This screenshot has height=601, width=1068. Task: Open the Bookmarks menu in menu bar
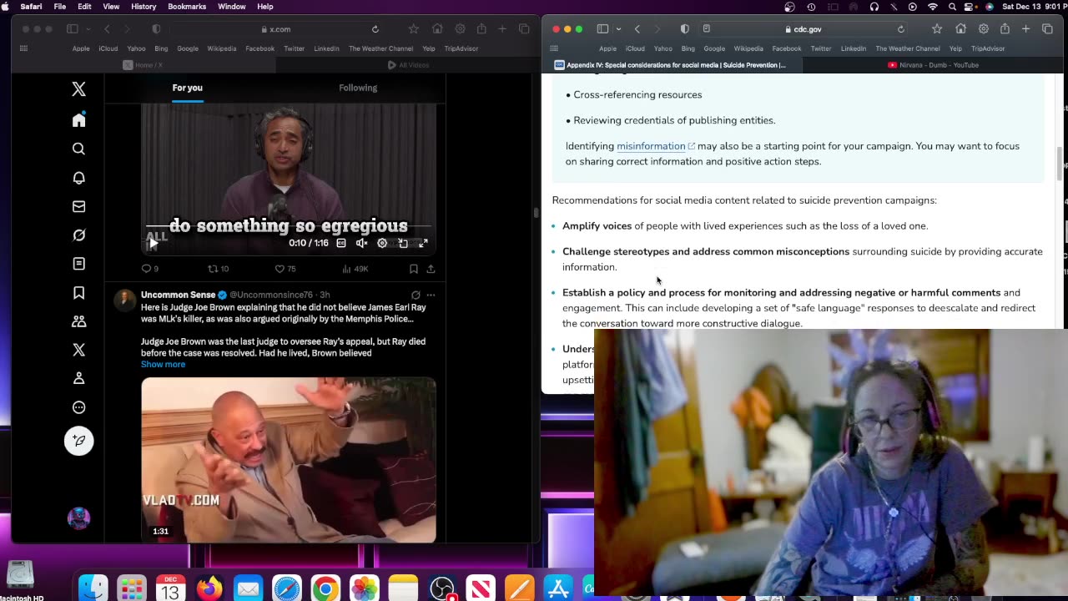[x=187, y=7]
